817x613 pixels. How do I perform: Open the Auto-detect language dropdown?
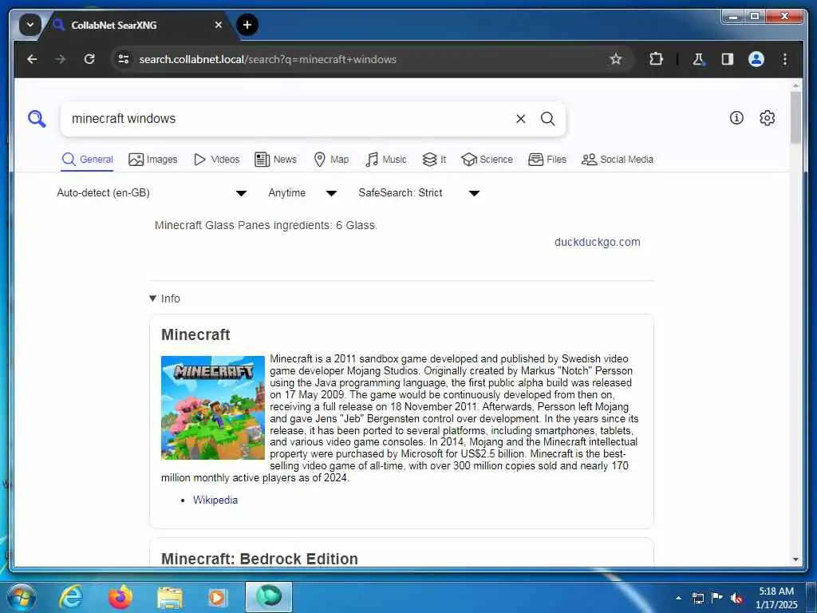pos(151,193)
